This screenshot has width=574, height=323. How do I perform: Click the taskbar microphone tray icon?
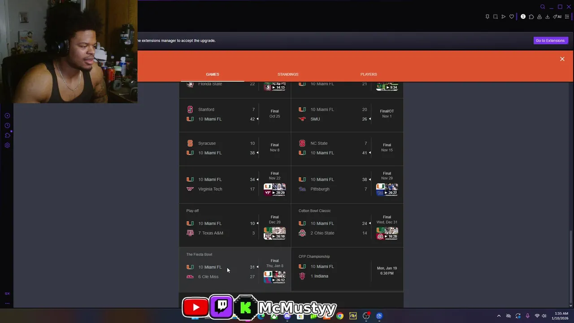pyautogui.click(x=527, y=316)
